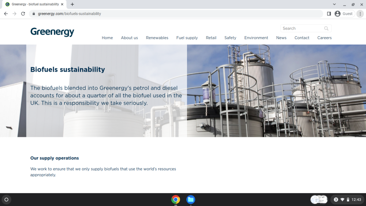The image size is (366, 206).
Task: Click the battery status icon
Action: (x=348, y=200)
